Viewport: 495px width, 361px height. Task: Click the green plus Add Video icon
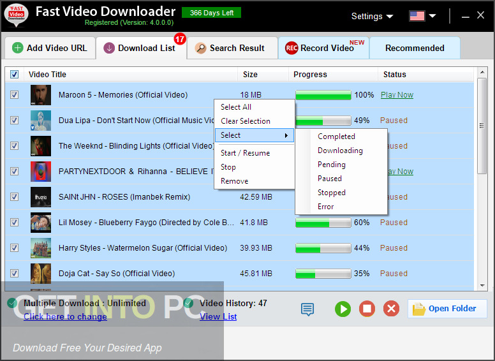(x=17, y=48)
